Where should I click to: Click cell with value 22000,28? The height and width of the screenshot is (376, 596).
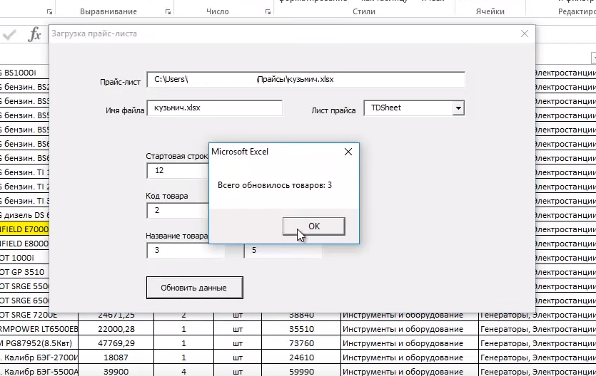click(x=116, y=329)
